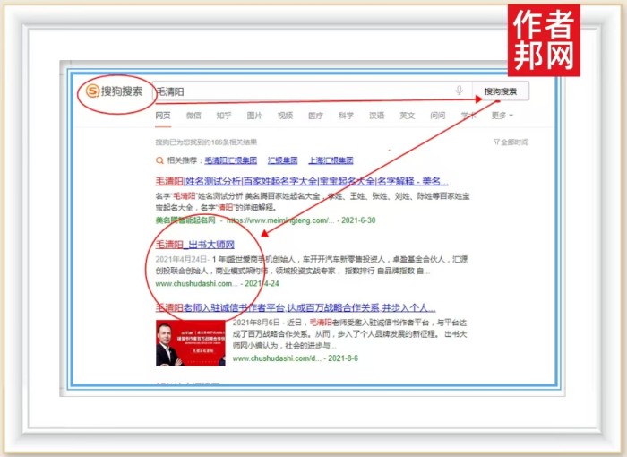Open the 全部时间 time filter
Screen dimensions: 627x457
point(511,142)
